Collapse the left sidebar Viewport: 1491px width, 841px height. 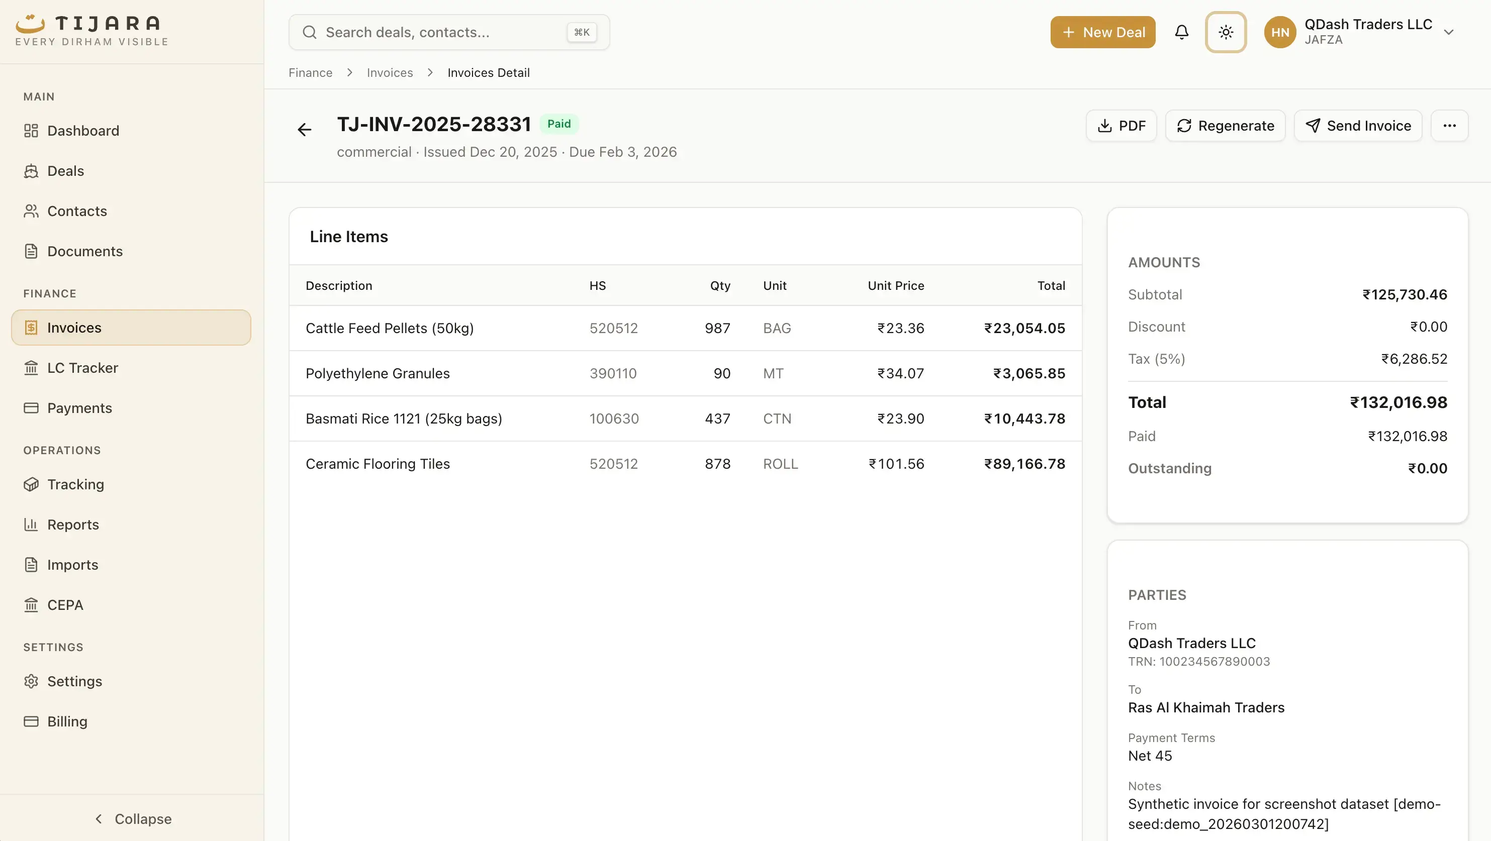pyautogui.click(x=132, y=818)
